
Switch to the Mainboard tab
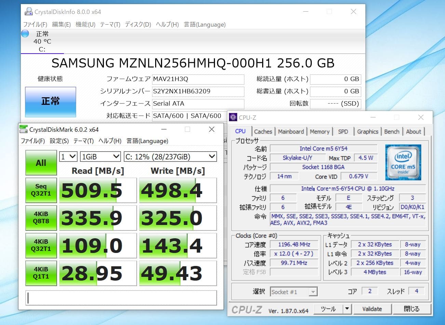point(291,131)
